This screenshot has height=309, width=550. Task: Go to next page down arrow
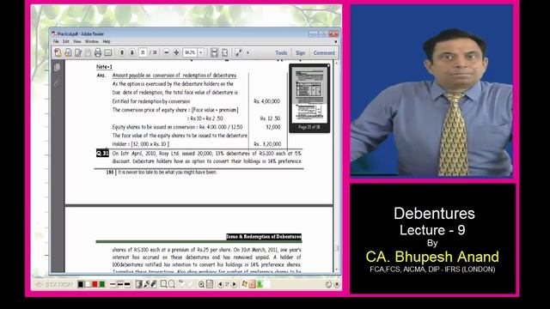click(131, 52)
